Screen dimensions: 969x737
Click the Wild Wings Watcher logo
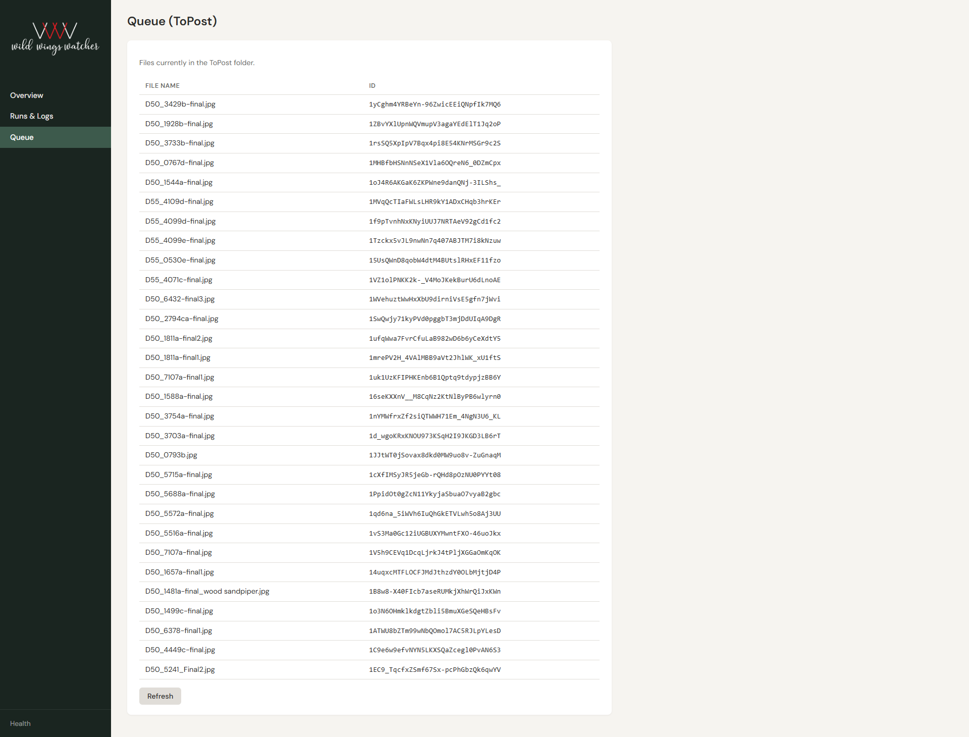pos(56,38)
